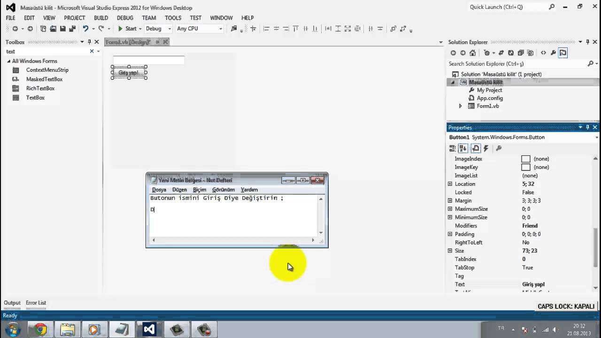Click Solution Explorer Properties wrench icon

click(x=553, y=53)
